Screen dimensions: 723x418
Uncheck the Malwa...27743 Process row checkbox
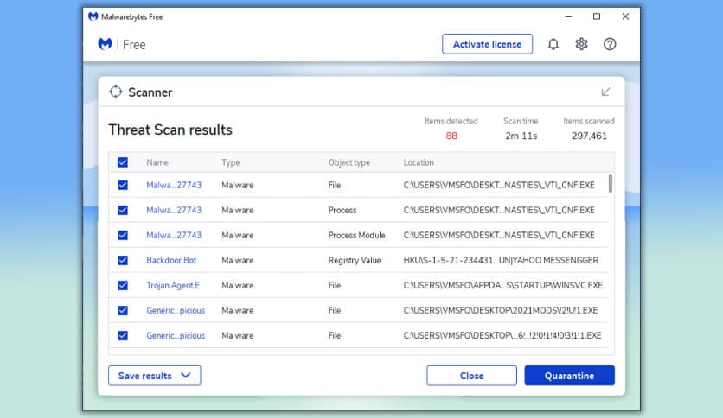pos(123,210)
